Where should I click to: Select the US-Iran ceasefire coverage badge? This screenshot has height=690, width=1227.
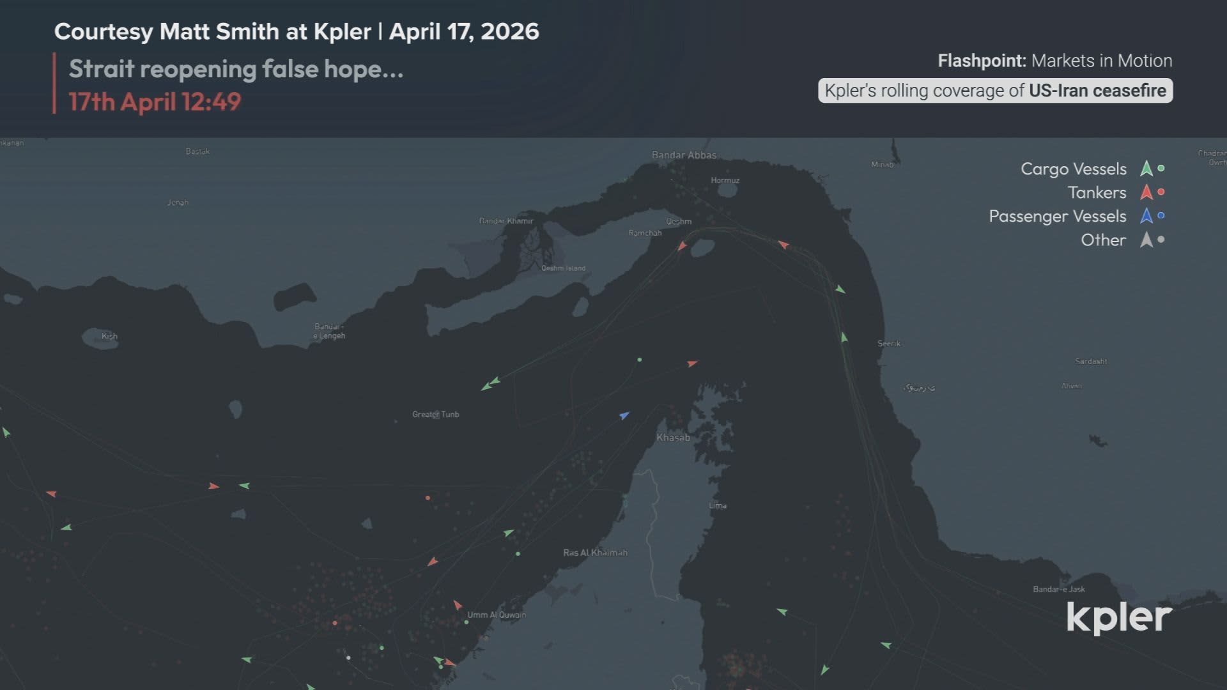point(994,91)
